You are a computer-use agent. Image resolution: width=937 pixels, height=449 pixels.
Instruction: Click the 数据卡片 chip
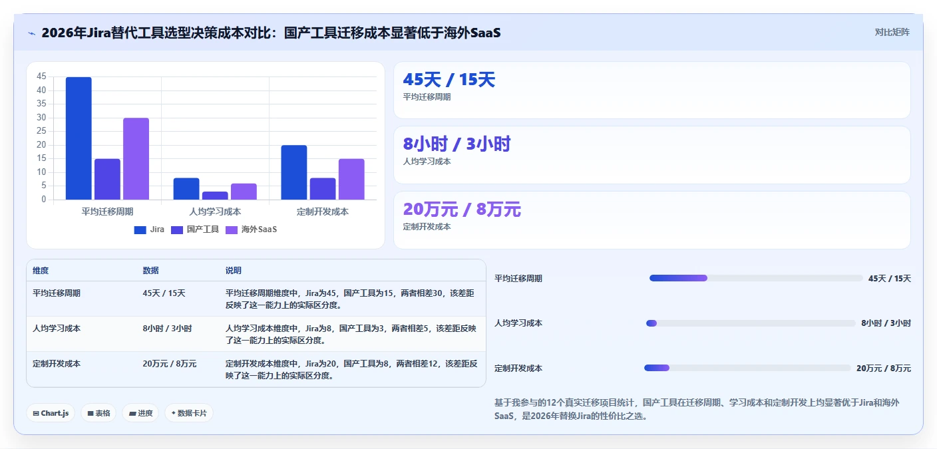tap(189, 413)
